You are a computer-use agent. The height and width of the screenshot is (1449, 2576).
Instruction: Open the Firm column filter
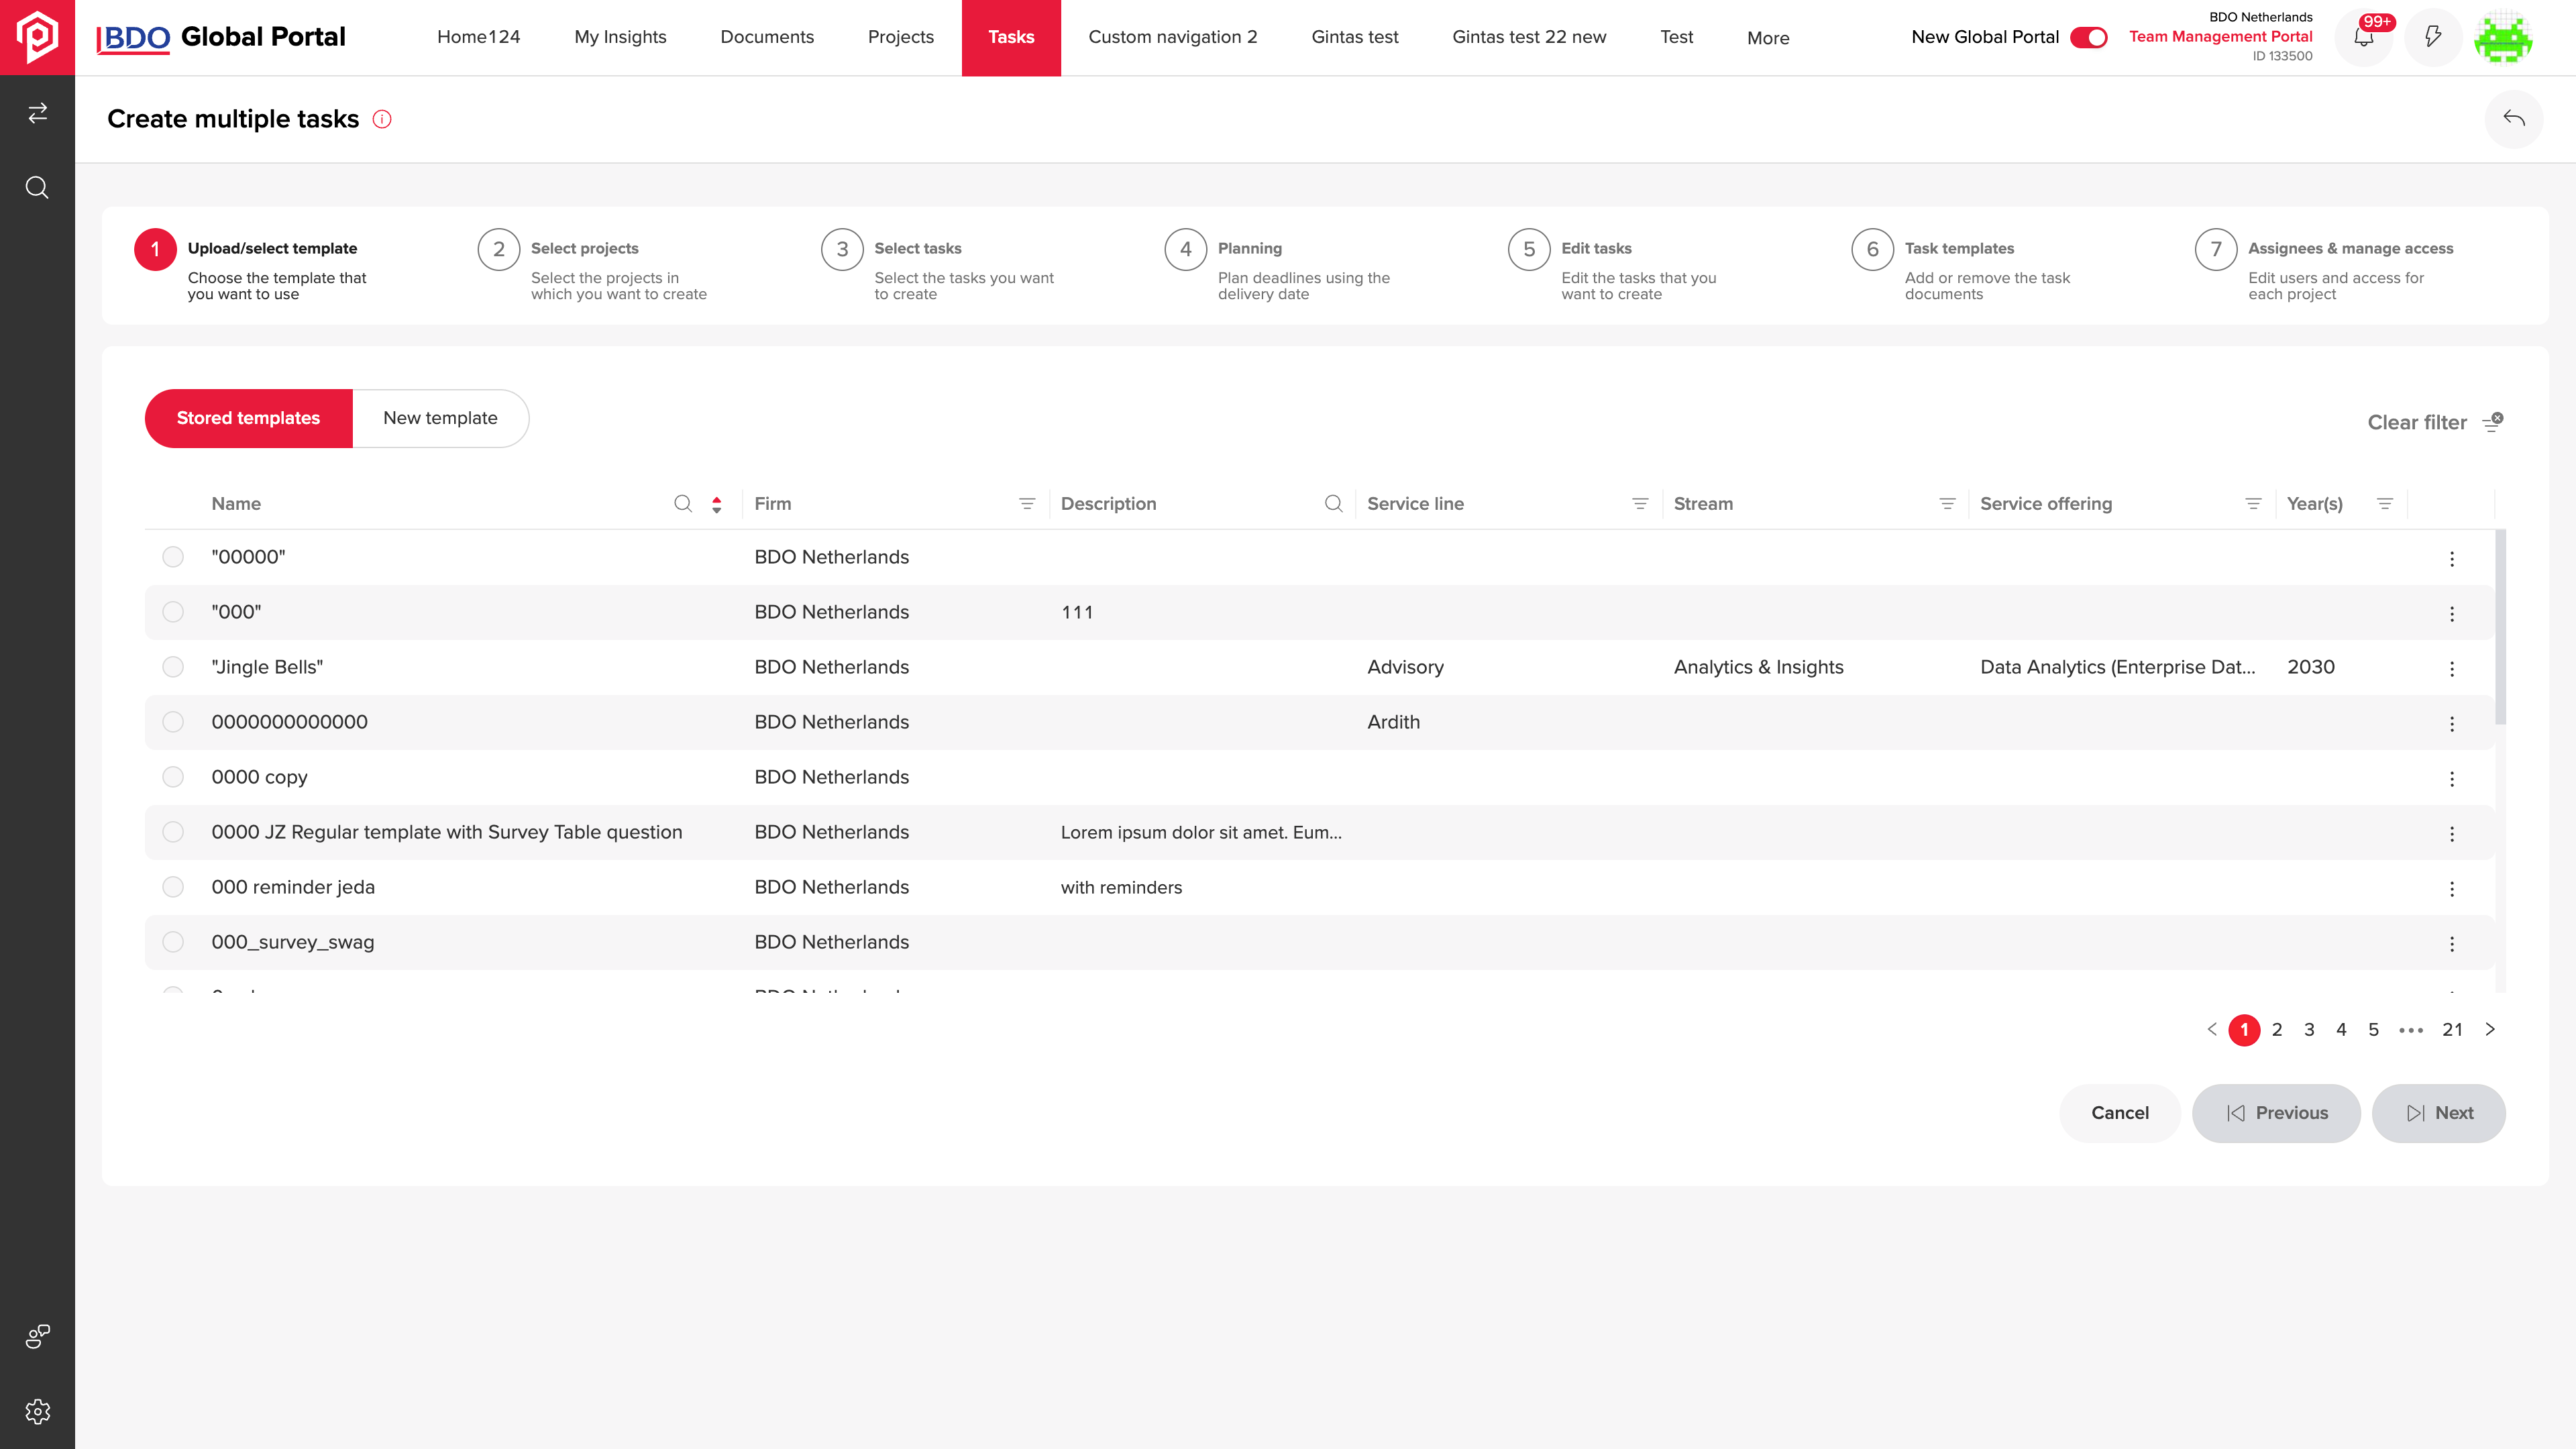point(1027,504)
